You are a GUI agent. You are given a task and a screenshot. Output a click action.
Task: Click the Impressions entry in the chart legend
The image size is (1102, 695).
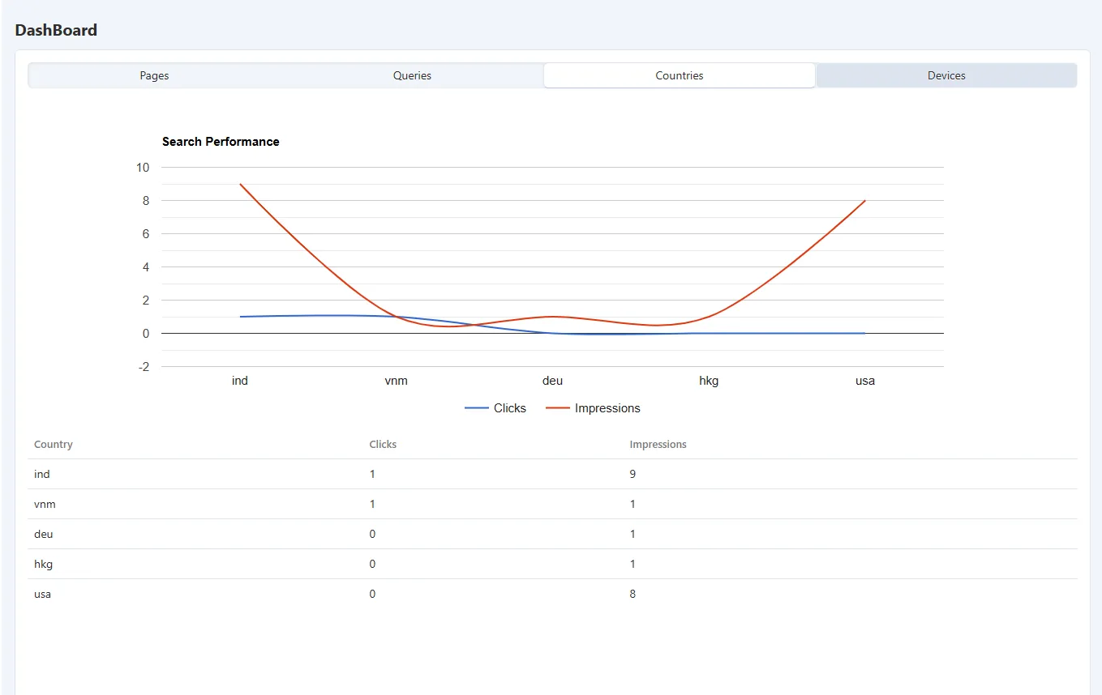click(x=593, y=408)
